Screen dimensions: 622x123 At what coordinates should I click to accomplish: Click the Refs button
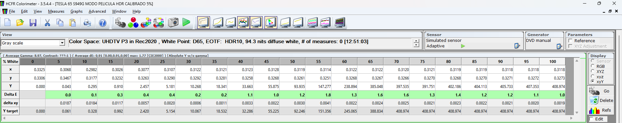601,110
